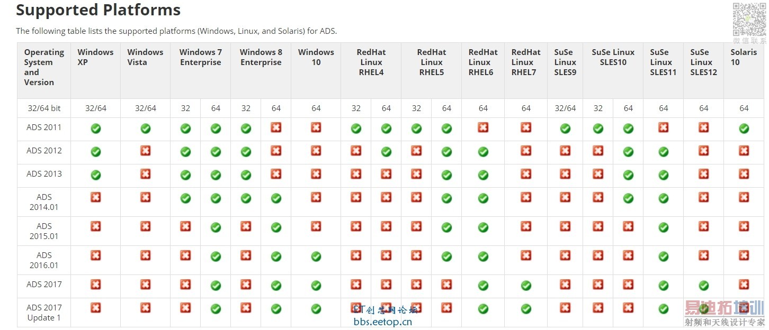
Task: Select the Windows 10 column header
Action: (x=316, y=57)
